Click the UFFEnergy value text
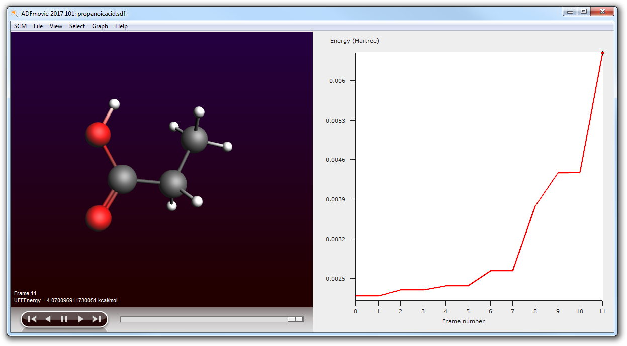 (x=66, y=300)
